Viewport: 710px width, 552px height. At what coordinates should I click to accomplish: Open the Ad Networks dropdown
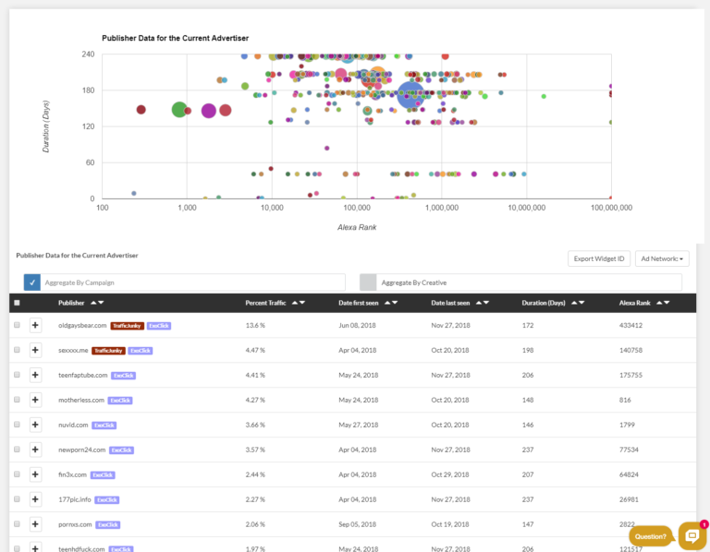tap(664, 258)
